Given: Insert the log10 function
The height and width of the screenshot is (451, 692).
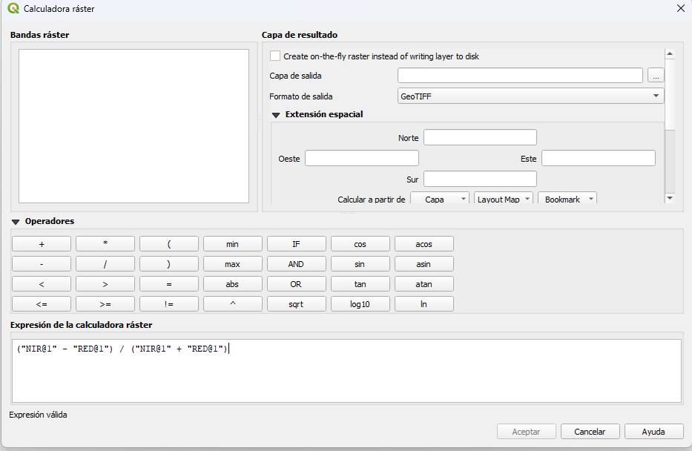Looking at the screenshot, I should point(360,303).
